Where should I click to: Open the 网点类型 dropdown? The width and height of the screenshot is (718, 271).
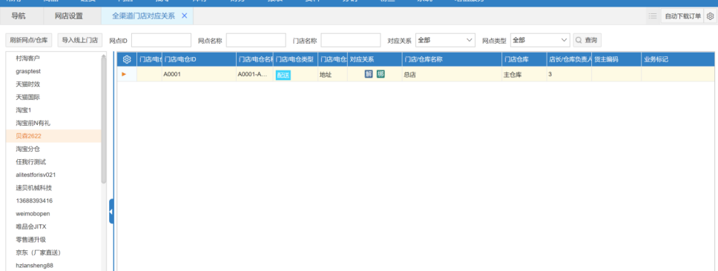[x=540, y=40]
